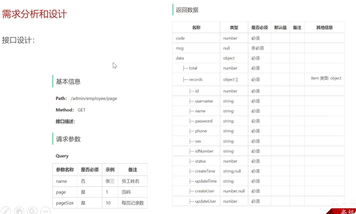The width and height of the screenshot is (356, 214).
Task: Select the id field row
Action: point(197,91)
